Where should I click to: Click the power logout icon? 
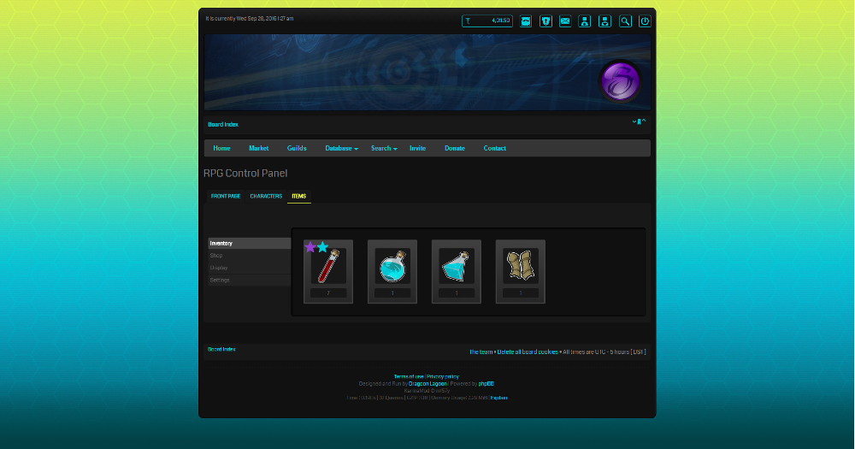coord(645,21)
